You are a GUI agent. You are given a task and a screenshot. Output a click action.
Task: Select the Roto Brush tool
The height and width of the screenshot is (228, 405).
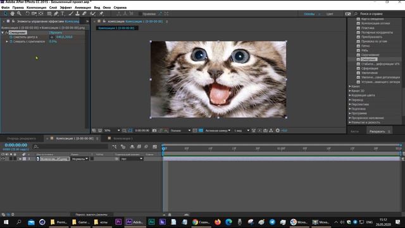[x=93, y=14]
